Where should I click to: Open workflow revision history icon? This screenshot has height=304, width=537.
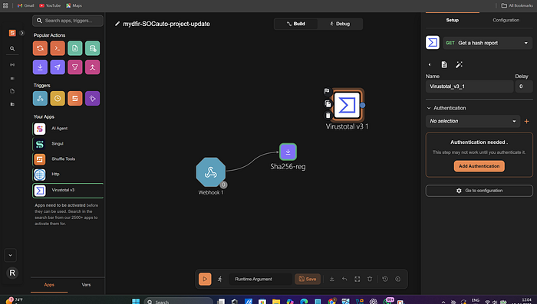385,279
